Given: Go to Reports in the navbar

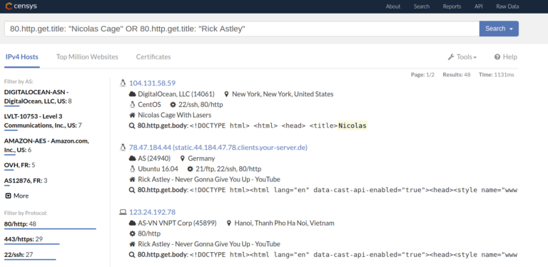Looking at the screenshot, I should tap(452, 6).
